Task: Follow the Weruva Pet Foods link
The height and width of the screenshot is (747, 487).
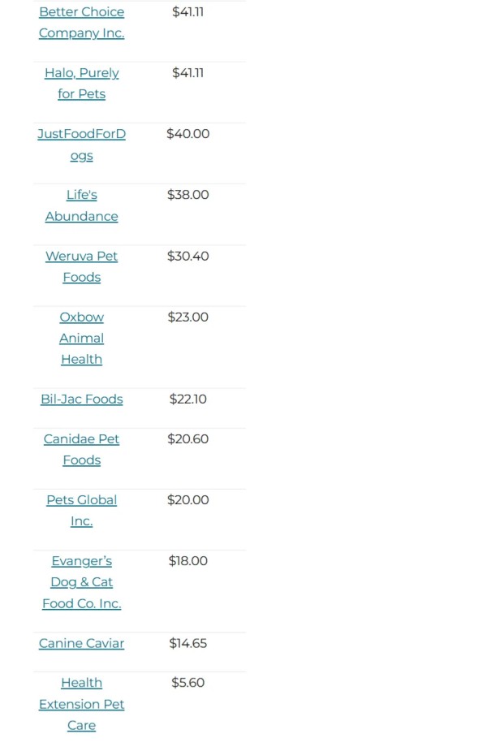Action: pos(81,266)
